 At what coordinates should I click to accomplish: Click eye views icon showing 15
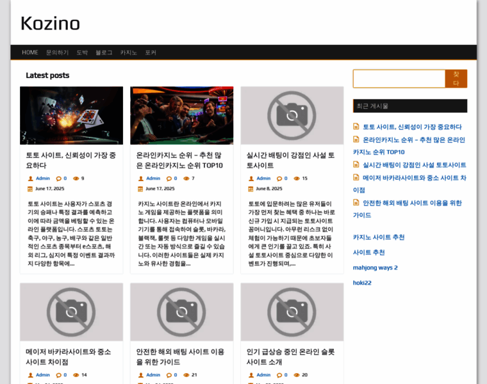click(x=297, y=179)
